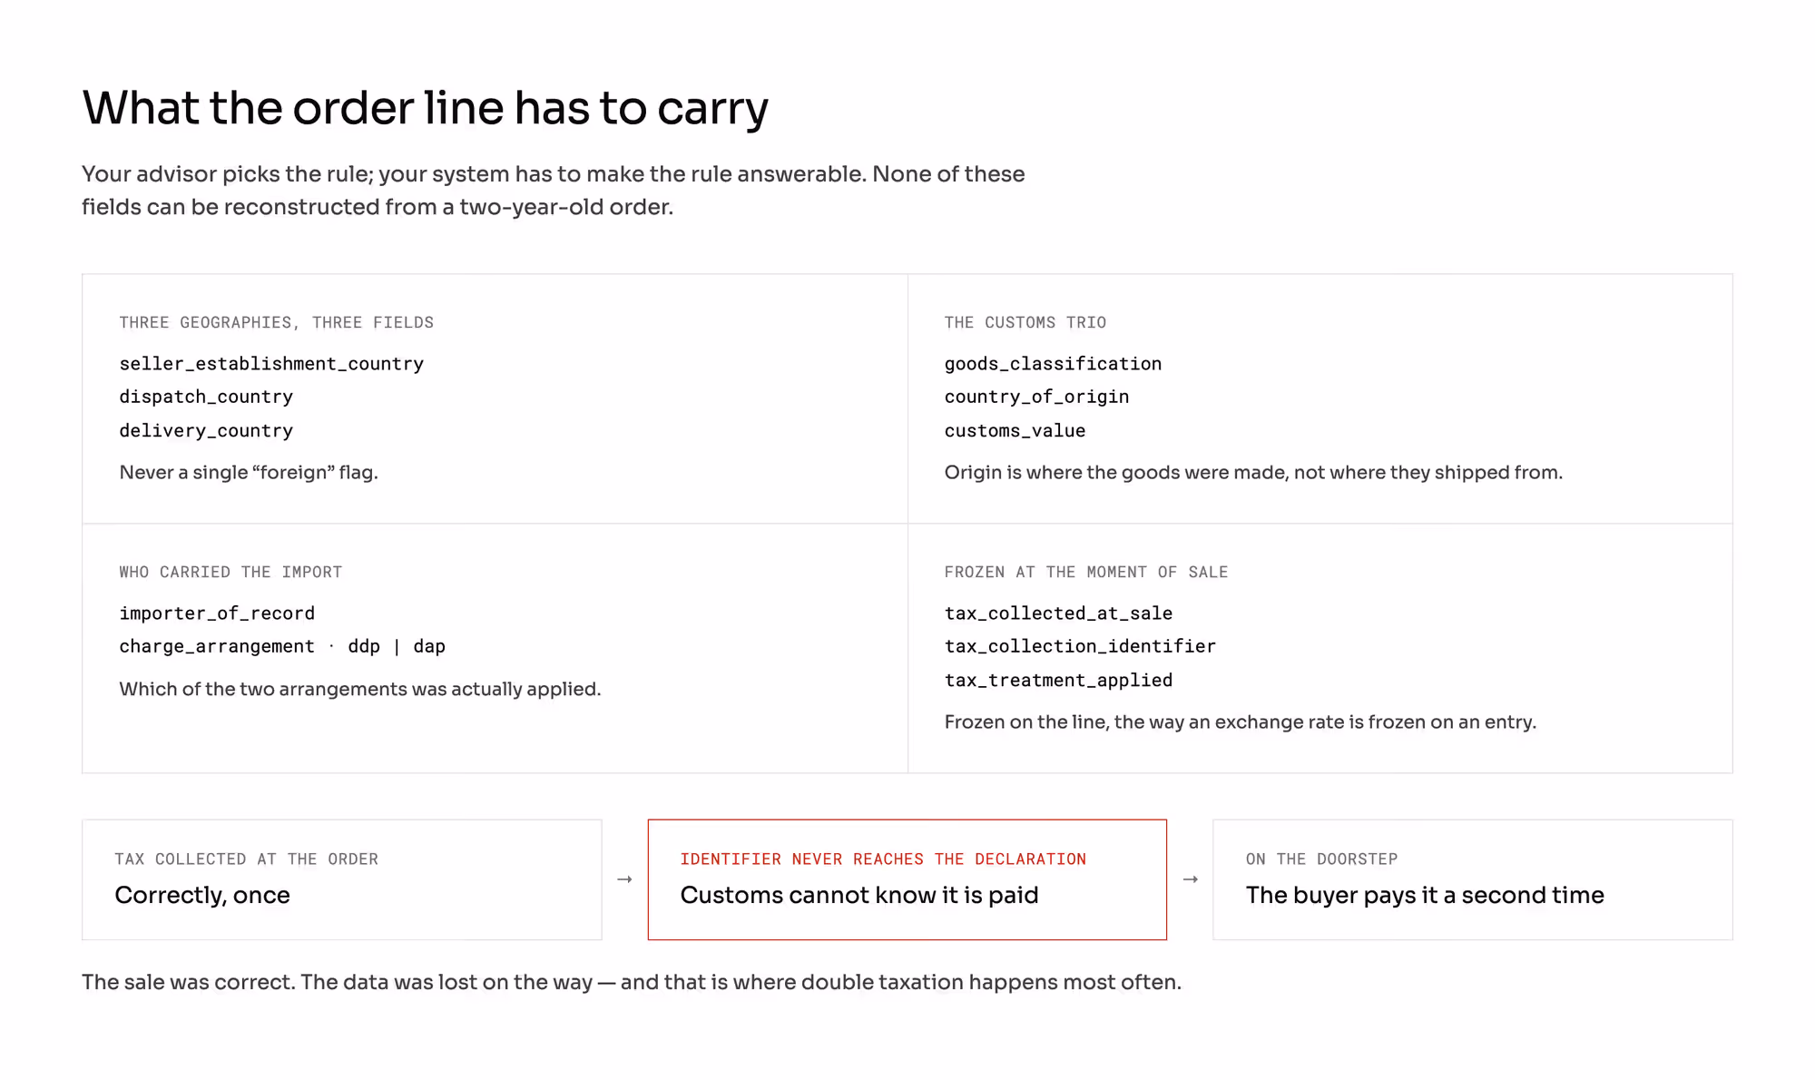Click the tax_treatment_applied field name
The height and width of the screenshot is (1080, 1815).
[x=1058, y=680]
